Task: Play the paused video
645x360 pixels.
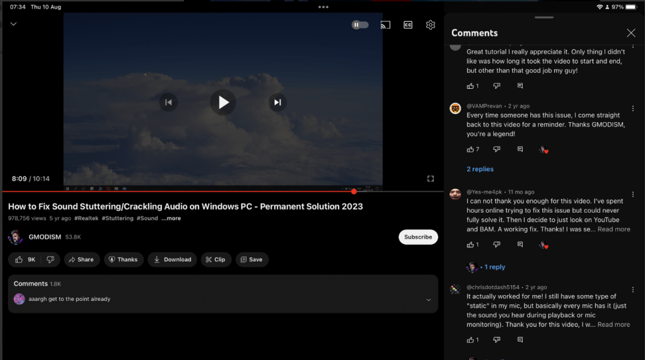Action: click(223, 102)
